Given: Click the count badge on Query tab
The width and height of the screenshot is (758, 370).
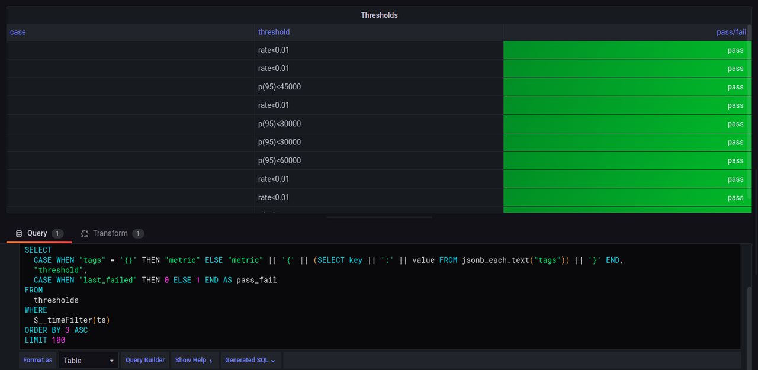Looking at the screenshot, I should coord(57,234).
